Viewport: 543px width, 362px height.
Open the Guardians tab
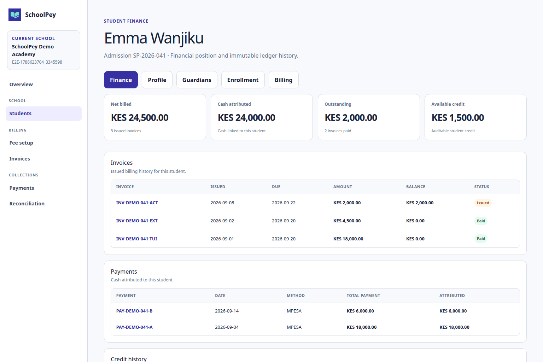click(197, 80)
